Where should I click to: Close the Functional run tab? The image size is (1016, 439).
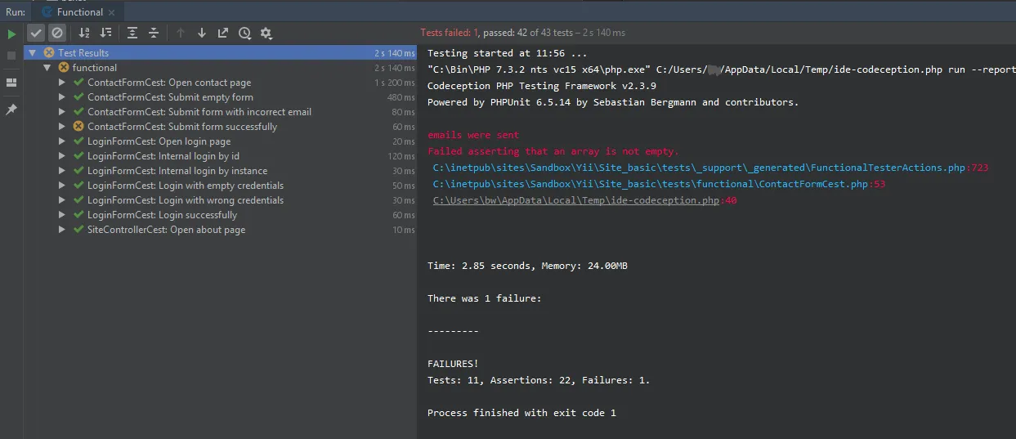coord(112,12)
